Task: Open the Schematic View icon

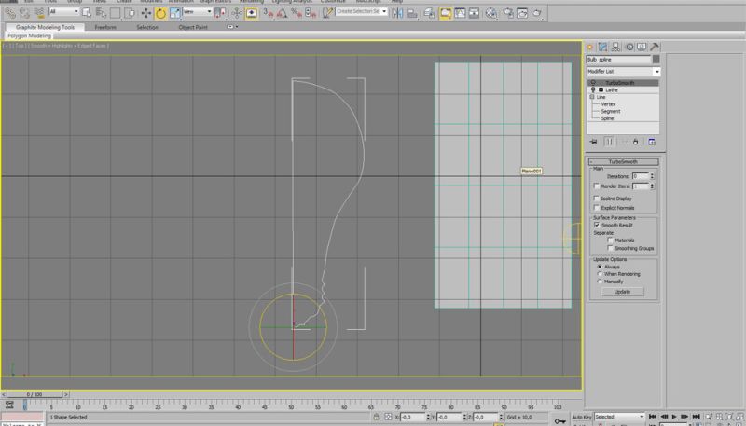Action: 474,13
